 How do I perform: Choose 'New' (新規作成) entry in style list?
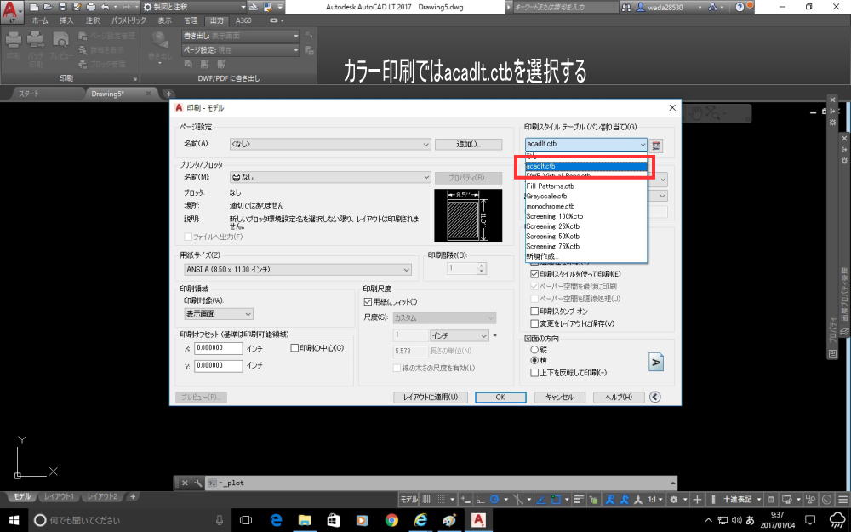pos(586,256)
